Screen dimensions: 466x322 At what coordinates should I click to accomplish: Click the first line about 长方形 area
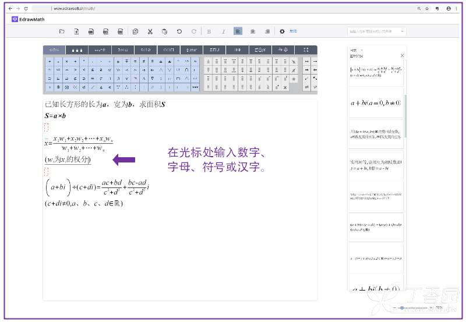click(105, 104)
